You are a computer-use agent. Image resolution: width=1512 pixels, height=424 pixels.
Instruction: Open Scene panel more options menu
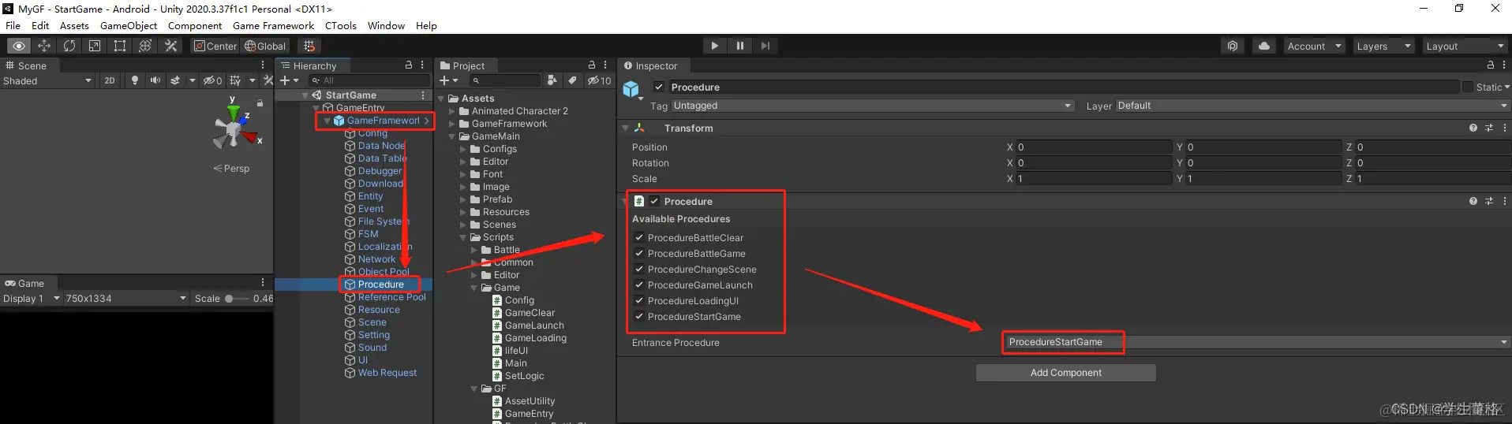point(263,65)
